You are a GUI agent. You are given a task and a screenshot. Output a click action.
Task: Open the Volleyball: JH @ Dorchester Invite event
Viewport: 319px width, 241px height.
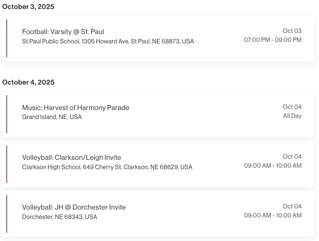point(74,207)
